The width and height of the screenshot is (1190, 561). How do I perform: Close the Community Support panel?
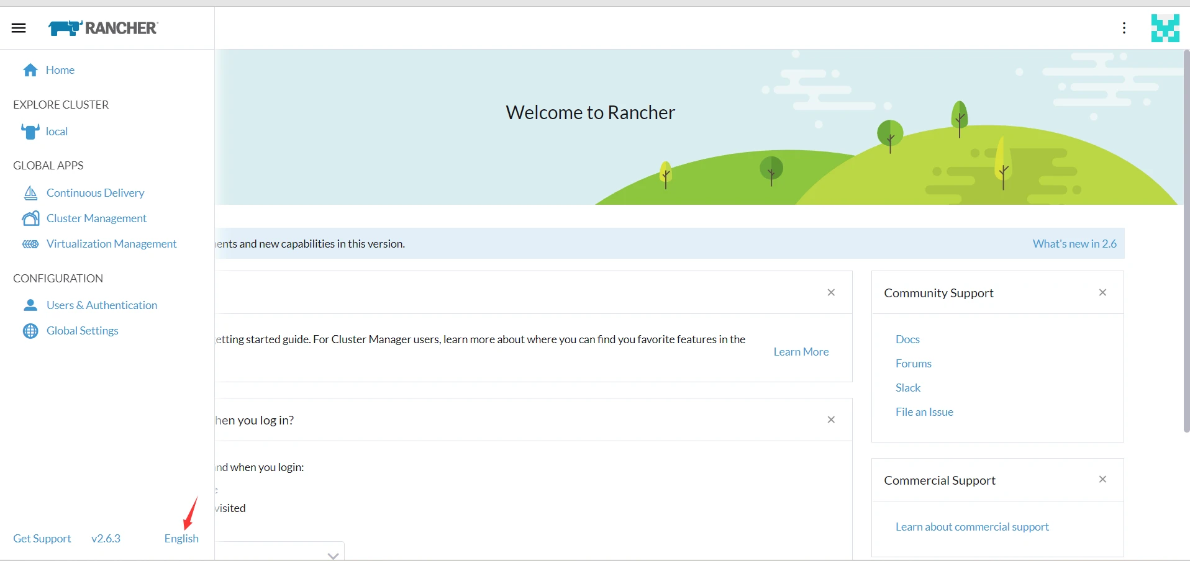click(1102, 292)
